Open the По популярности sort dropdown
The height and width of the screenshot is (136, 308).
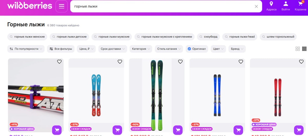(26, 49)
